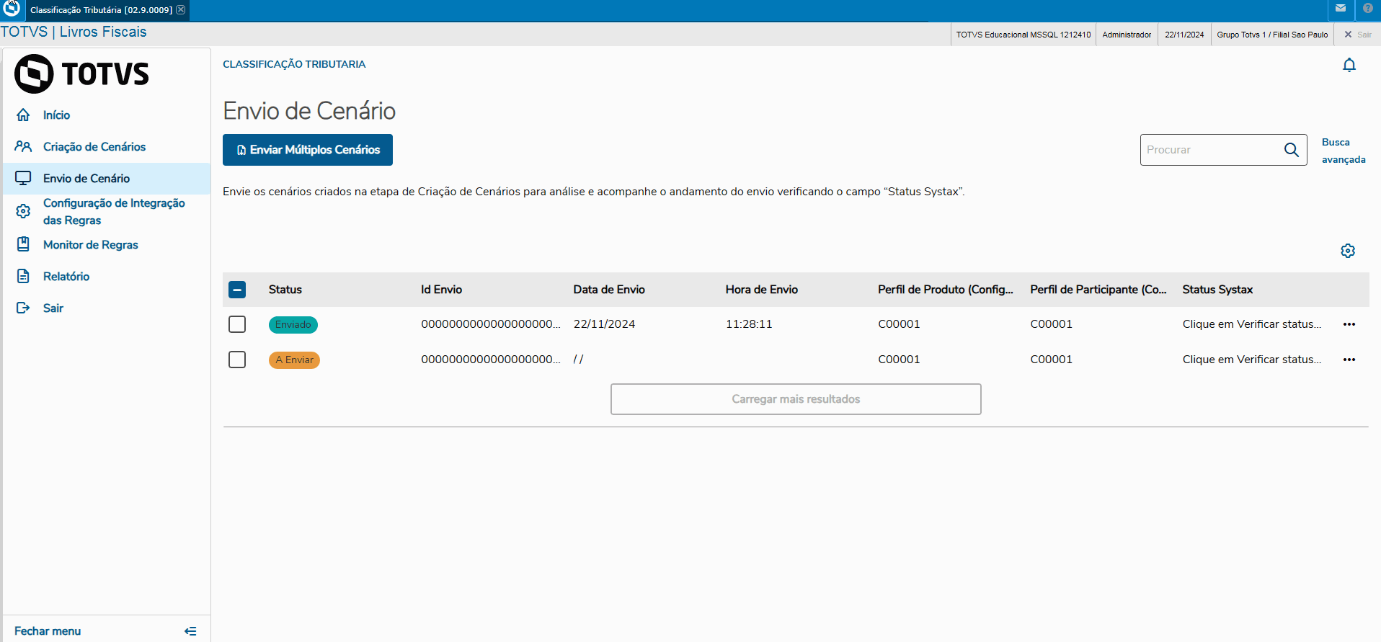Click the Hora de Envio column header
The height and width of the screenshot is (642, 1381).
tap(762, 290)
